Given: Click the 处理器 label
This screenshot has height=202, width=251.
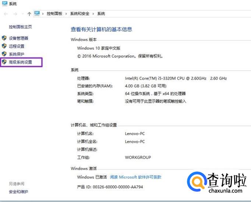Looking at the screenshot, I should (x=84, y=78).
